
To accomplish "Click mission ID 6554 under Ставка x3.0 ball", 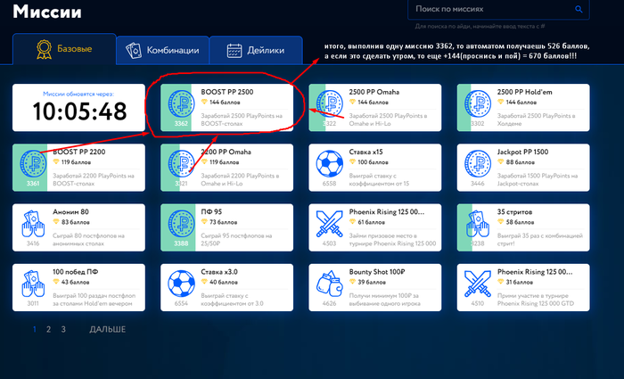I will (x=181, y=303).
